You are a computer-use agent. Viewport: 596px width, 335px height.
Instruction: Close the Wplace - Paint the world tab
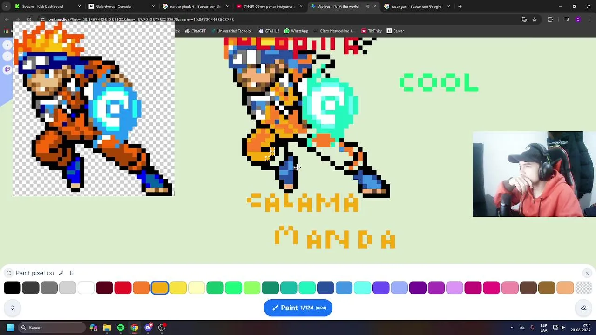tap(375, 7)
